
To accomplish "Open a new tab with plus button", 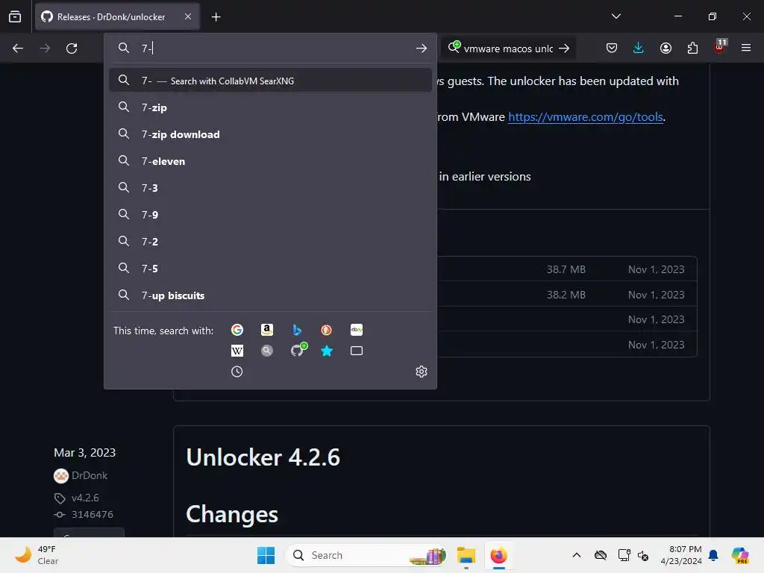I will coord(216,17).
